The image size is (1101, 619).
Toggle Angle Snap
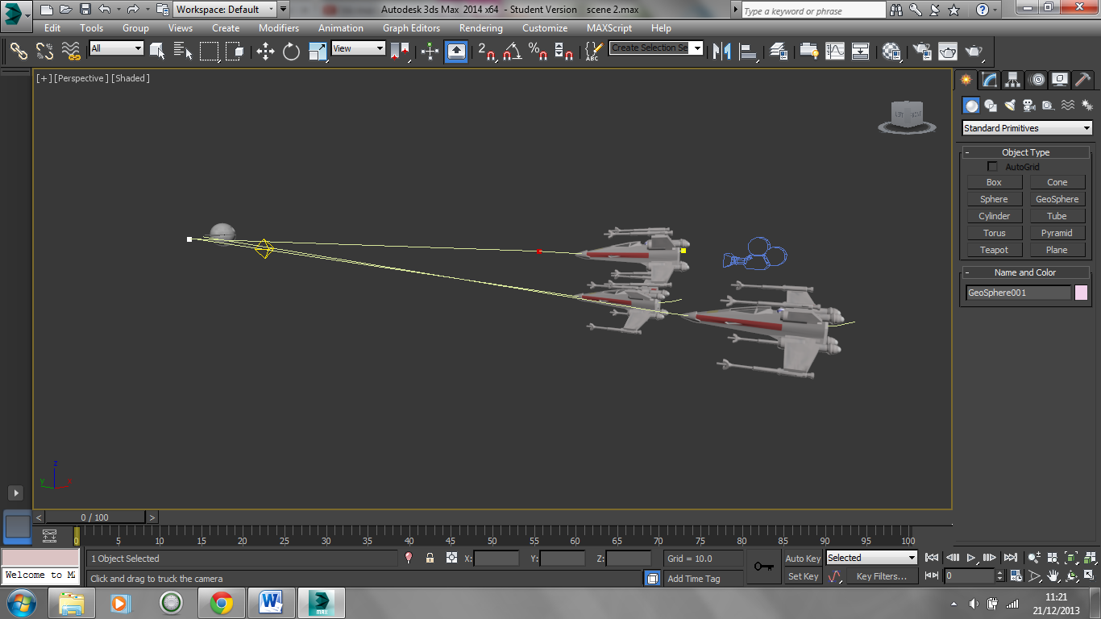pyautogui.click(x=512, y=51)
